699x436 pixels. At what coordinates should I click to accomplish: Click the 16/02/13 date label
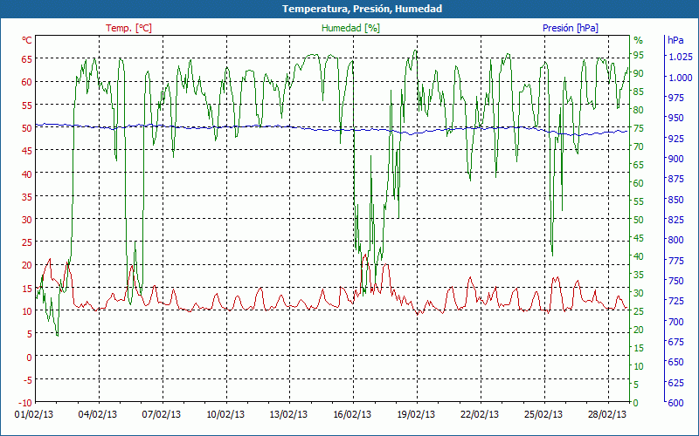pos(353,415)
